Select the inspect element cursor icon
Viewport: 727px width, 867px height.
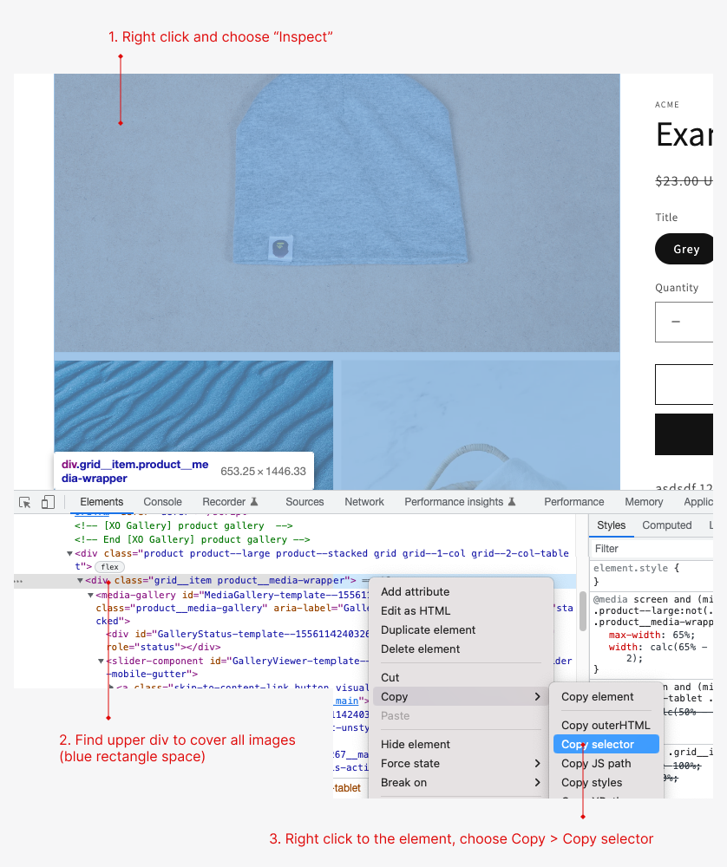tap(25, 501)
